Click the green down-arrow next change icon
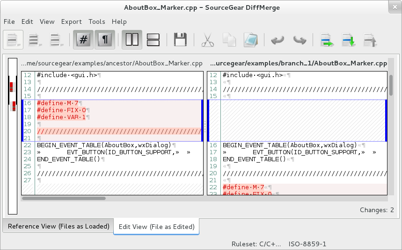Screen dimensions: 402x250 (348, 40)
